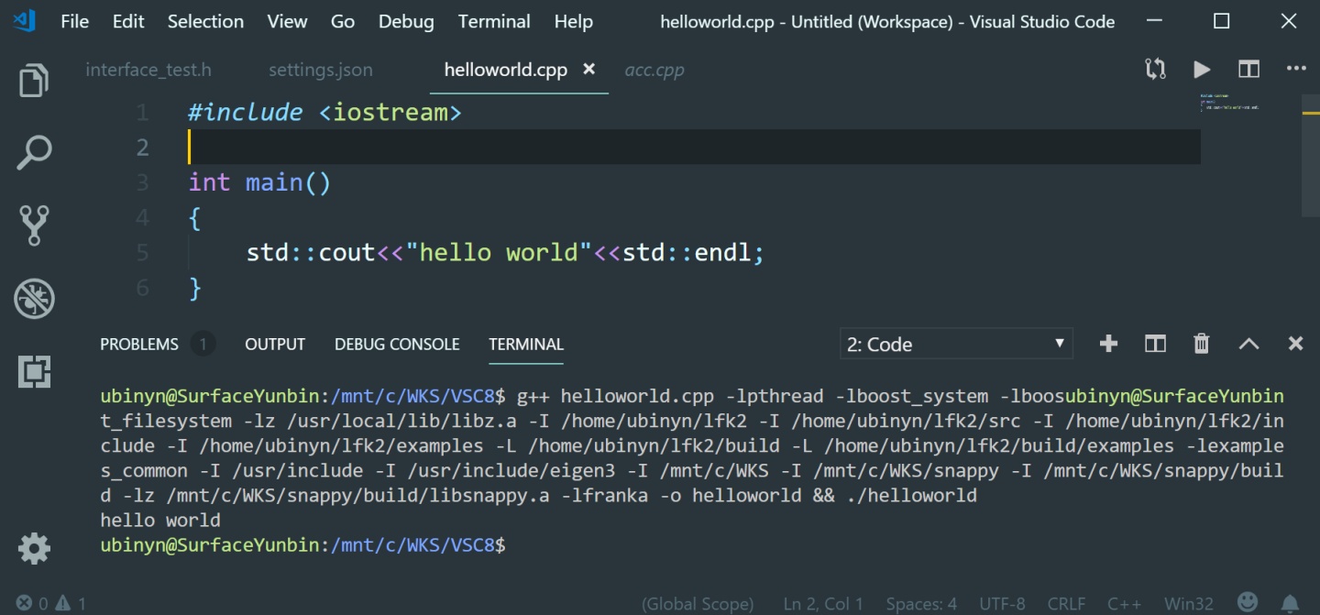Click (Global Scope) in status bar

coord(698,604)
